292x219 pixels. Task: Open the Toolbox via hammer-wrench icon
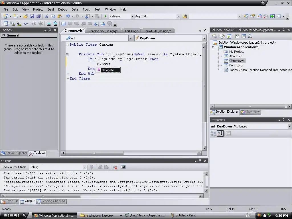point(266,16)
